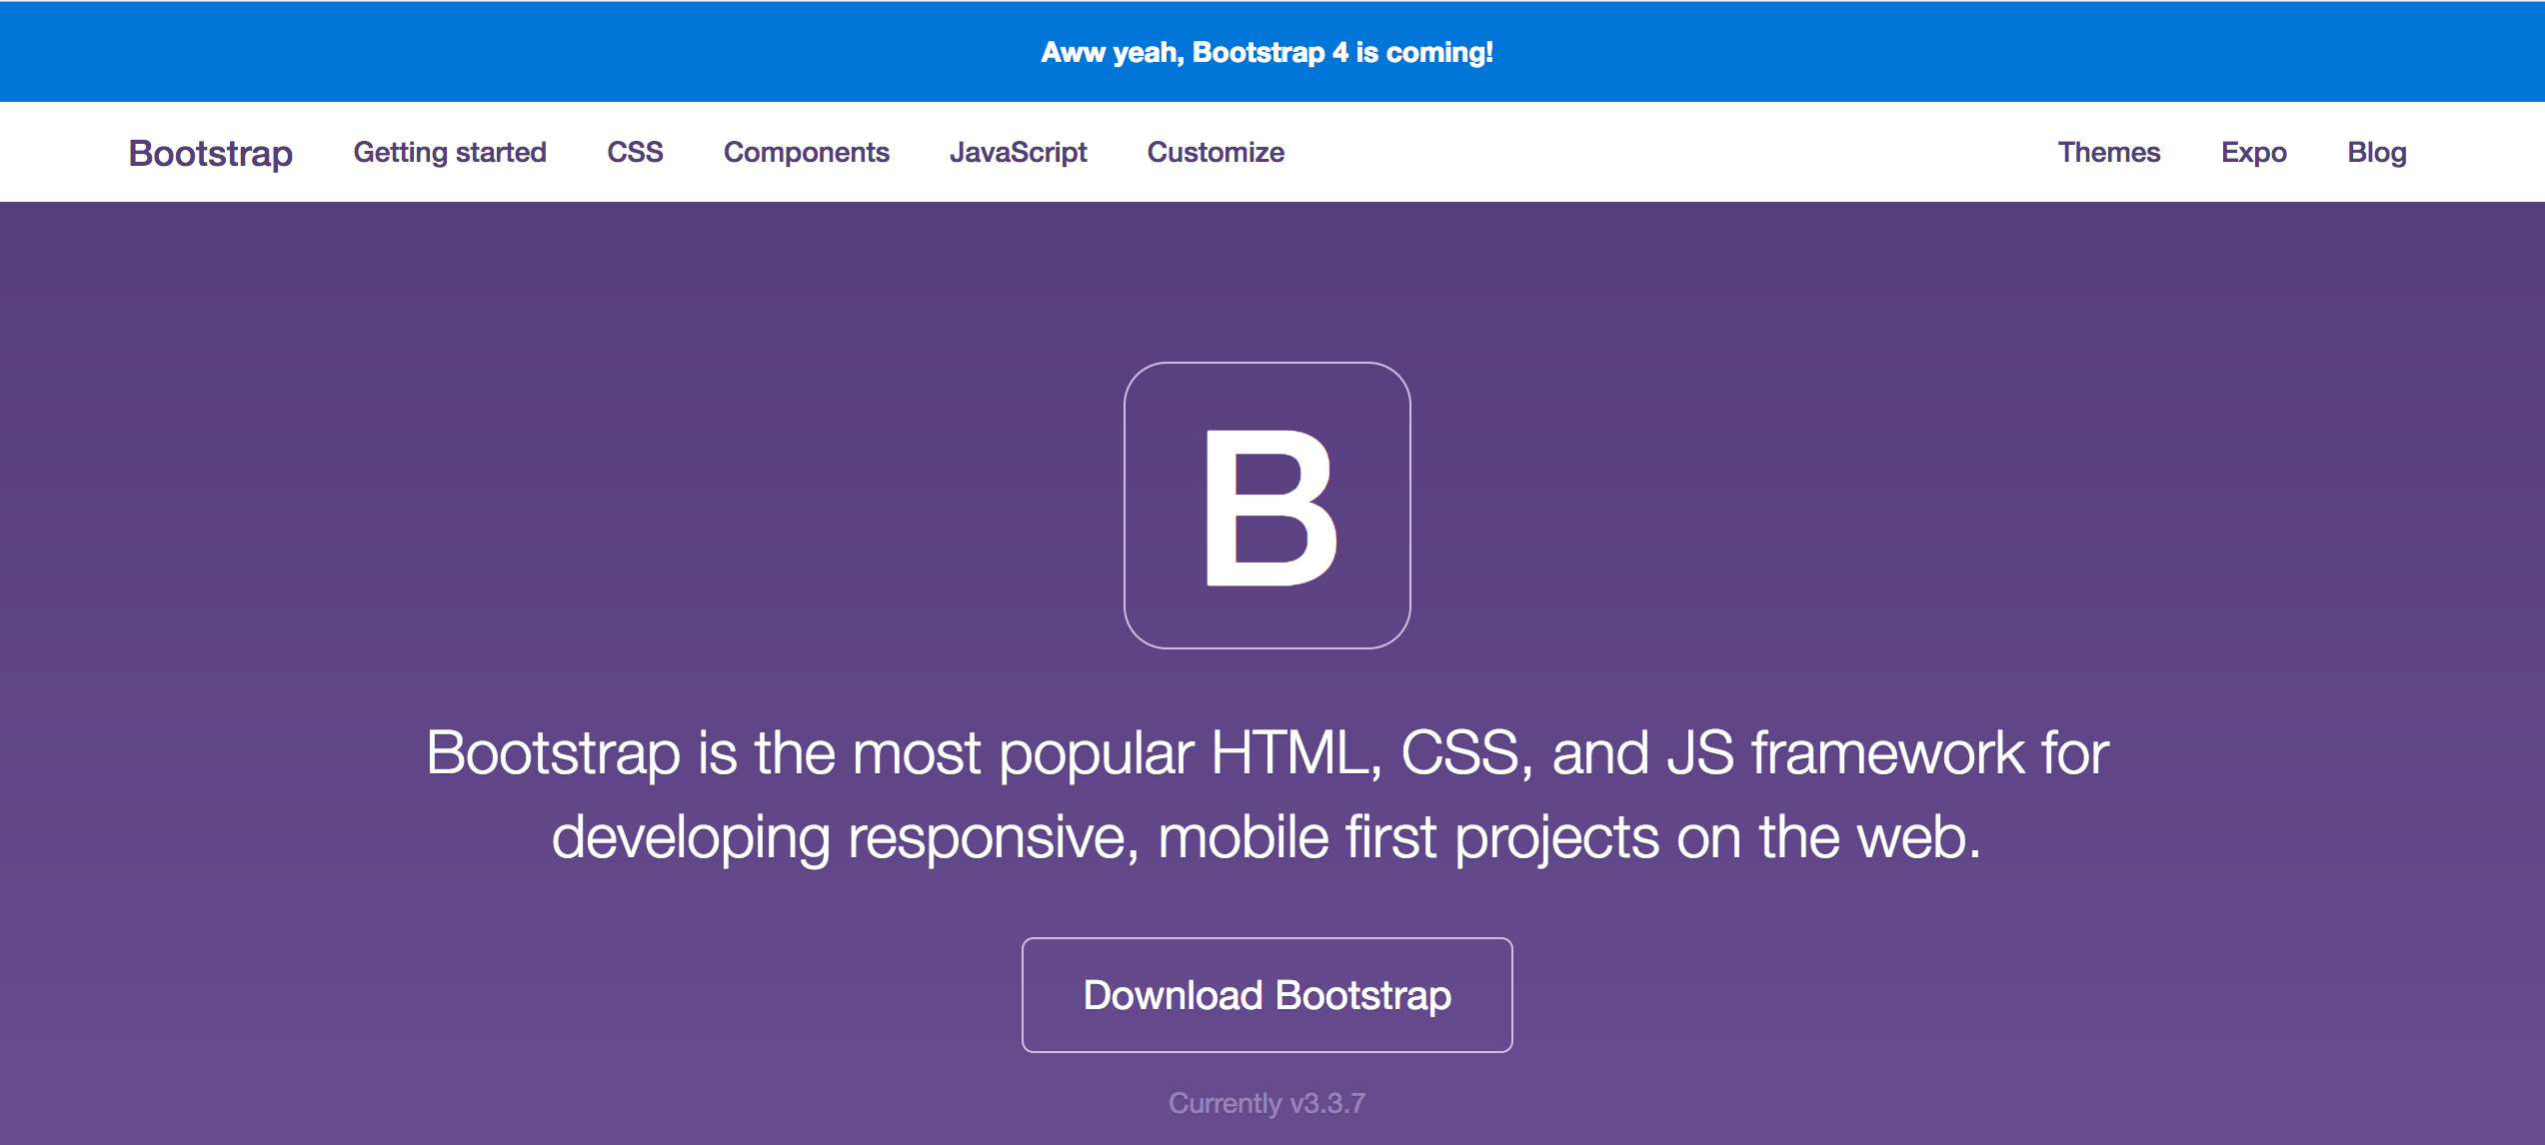Visit the Expo link
The height and width of the screenshot is (1145, 2545).
click(x=2254, y=152)
